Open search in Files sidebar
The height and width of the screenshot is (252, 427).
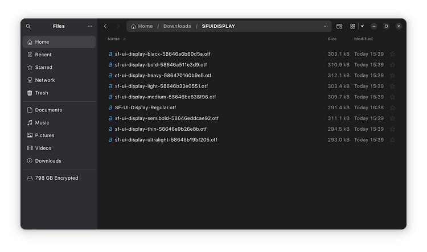coord(28,26)
